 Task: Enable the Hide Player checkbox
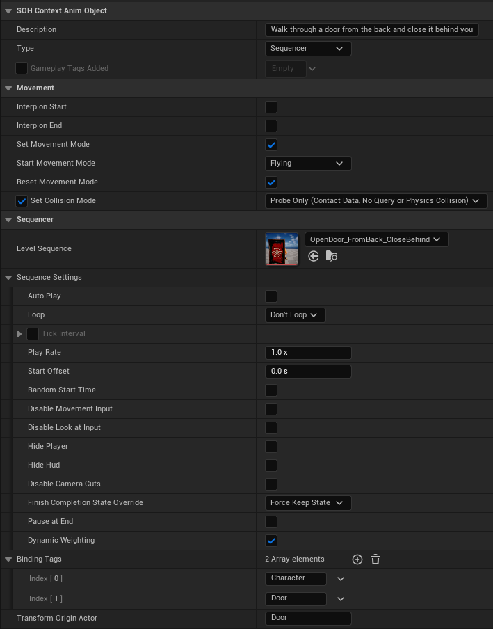click(x=271, y=447)
